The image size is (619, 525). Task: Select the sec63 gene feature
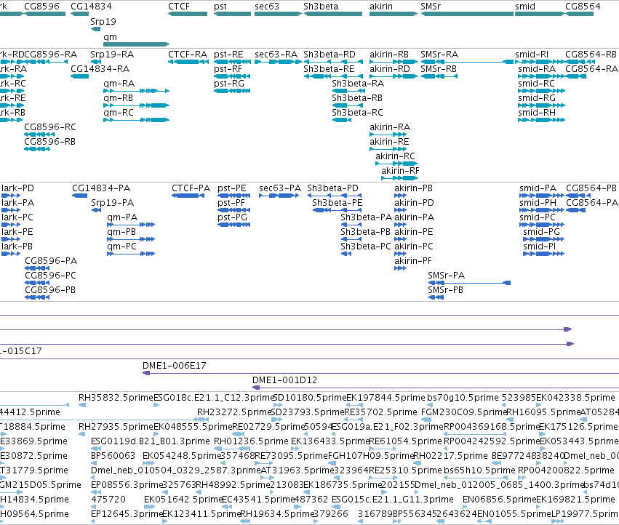[x=279, y=14]
